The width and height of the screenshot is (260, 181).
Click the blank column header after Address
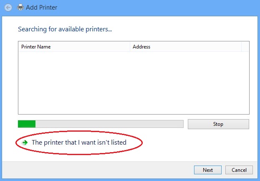tap(245, 47)
